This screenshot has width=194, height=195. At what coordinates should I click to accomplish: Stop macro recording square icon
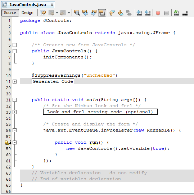[x=166, y=13]
